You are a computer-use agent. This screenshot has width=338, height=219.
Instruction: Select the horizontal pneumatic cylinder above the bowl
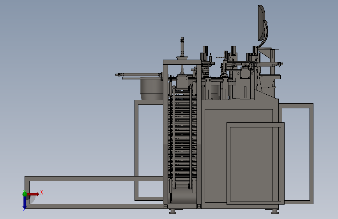click(x=139, y=75)
